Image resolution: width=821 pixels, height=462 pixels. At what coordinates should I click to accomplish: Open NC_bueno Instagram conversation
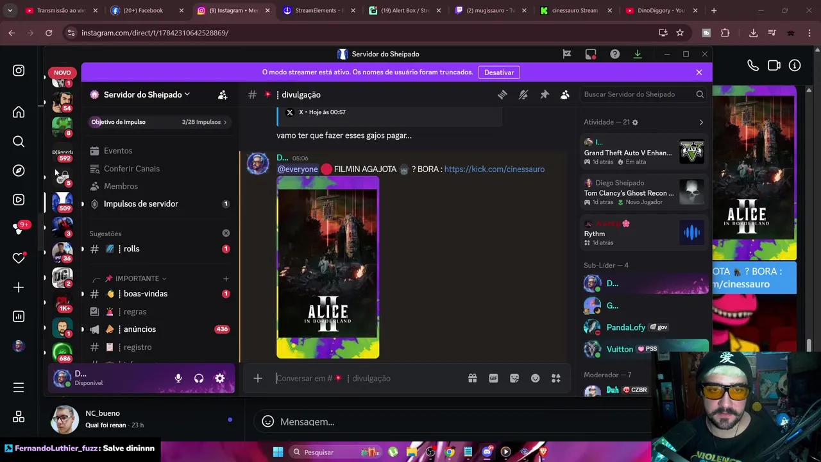(141, 419)
